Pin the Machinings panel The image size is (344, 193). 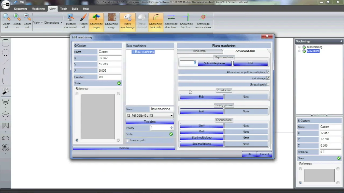click(x=341, y=41)
